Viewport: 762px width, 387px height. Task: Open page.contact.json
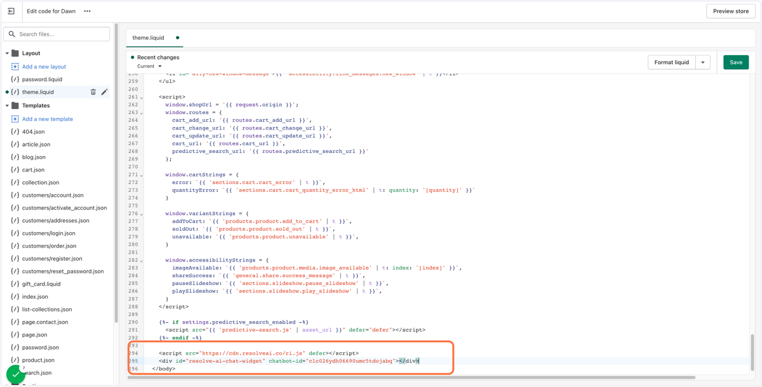pyautogui.click(x=45, y=322)
